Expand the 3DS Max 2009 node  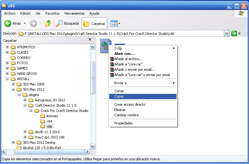(13, 84)
